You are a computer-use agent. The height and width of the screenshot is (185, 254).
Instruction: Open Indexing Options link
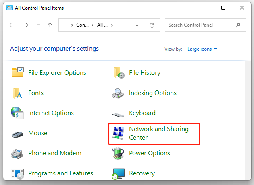click(x=152, y=93)
